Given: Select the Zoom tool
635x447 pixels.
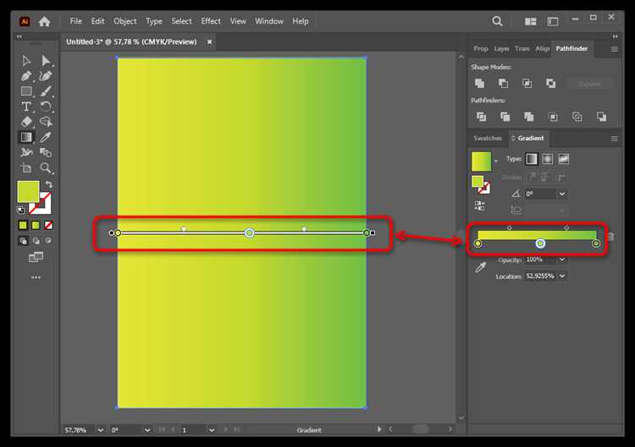Looking at the screenshot, I should [x=46, y=168].
